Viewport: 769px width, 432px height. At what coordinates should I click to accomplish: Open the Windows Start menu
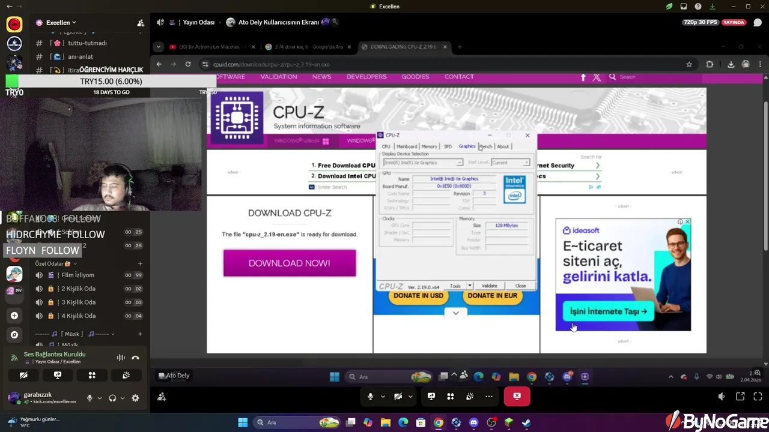[243, 423]
